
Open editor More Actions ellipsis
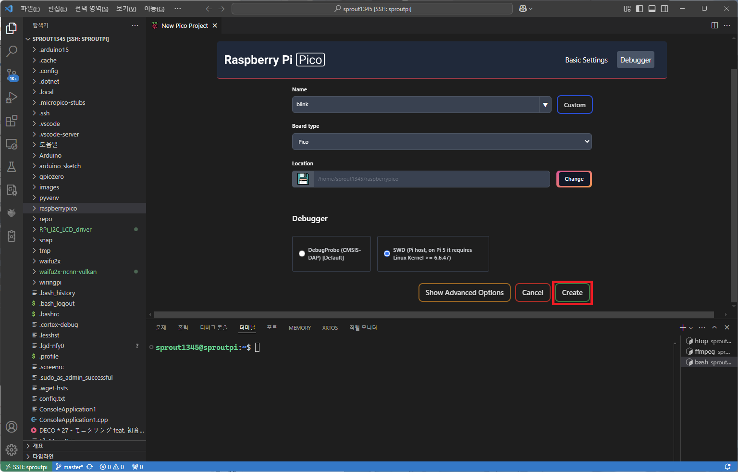click(x=727, y=25)
